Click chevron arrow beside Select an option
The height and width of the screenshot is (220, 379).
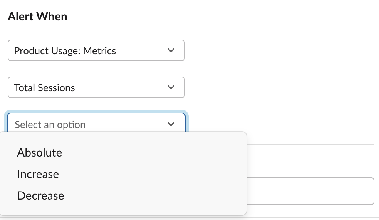point(171,124)
